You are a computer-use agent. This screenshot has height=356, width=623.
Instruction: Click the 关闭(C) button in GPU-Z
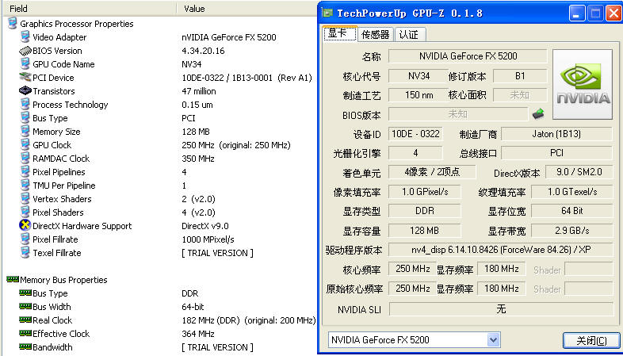591,340
